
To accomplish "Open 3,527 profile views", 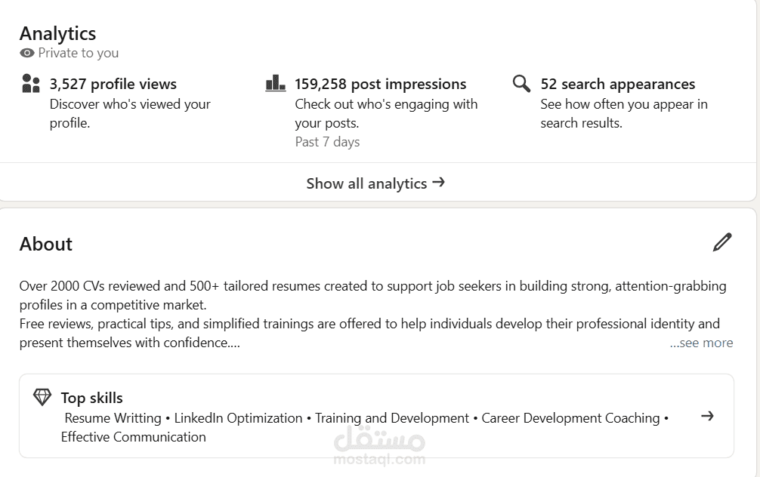I will (113, 84).
